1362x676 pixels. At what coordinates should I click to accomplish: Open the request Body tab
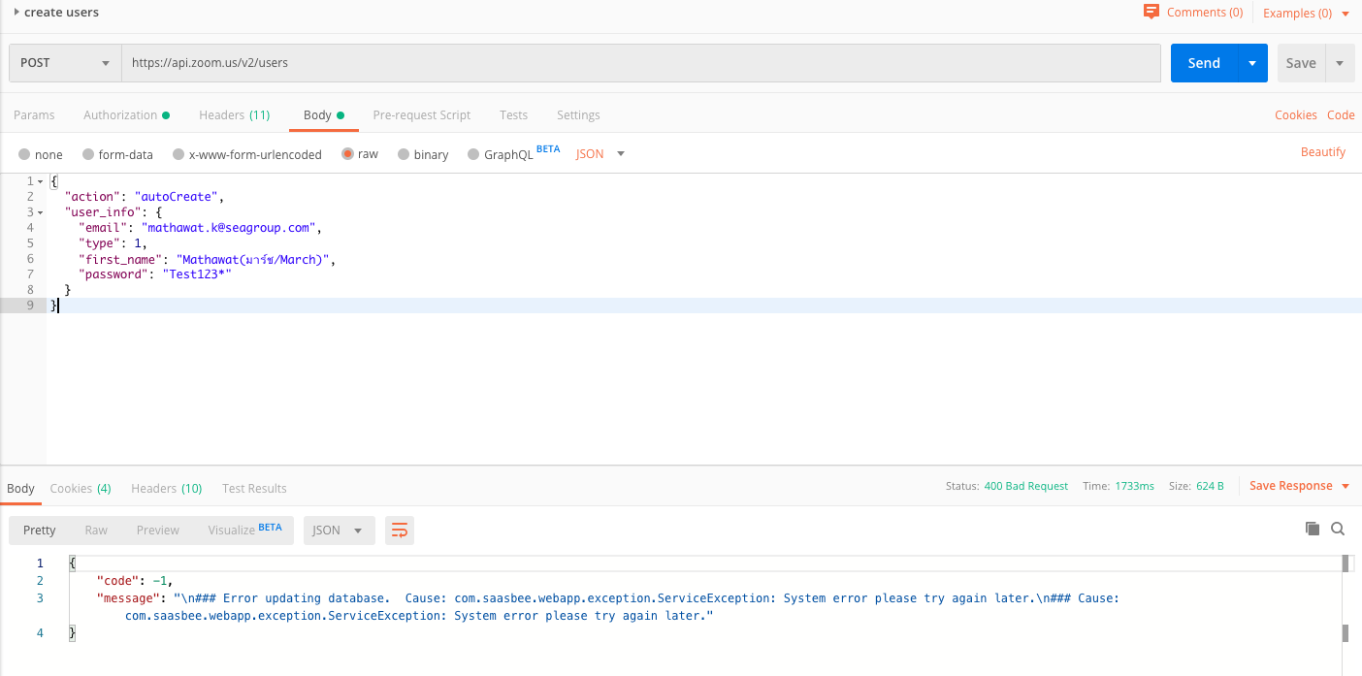pos(324,114)
